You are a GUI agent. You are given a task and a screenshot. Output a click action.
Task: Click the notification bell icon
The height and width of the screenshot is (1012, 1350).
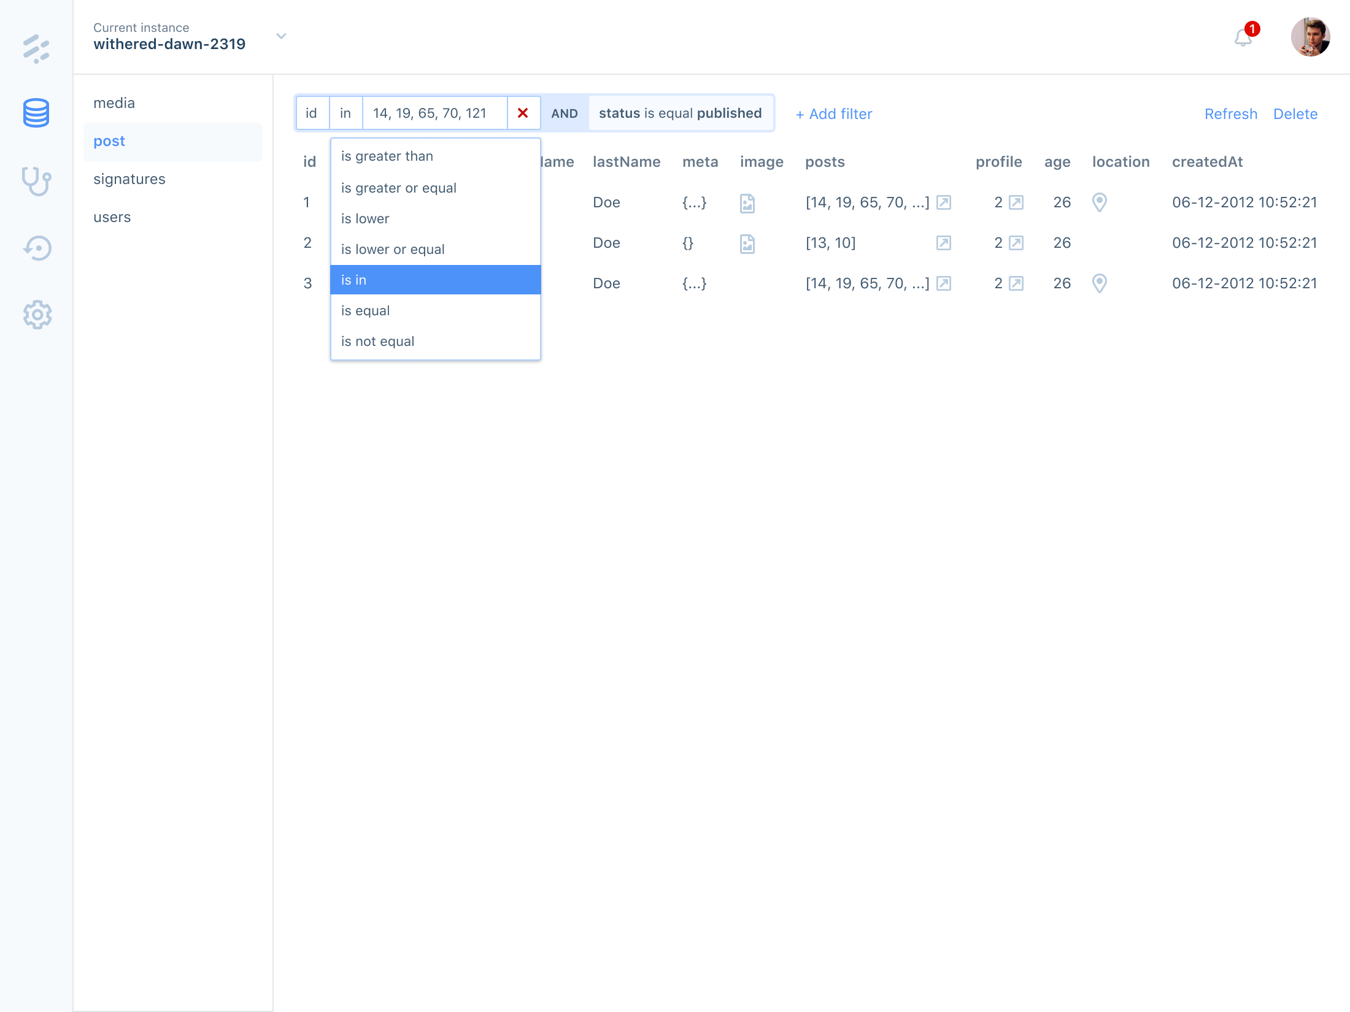1243,38
